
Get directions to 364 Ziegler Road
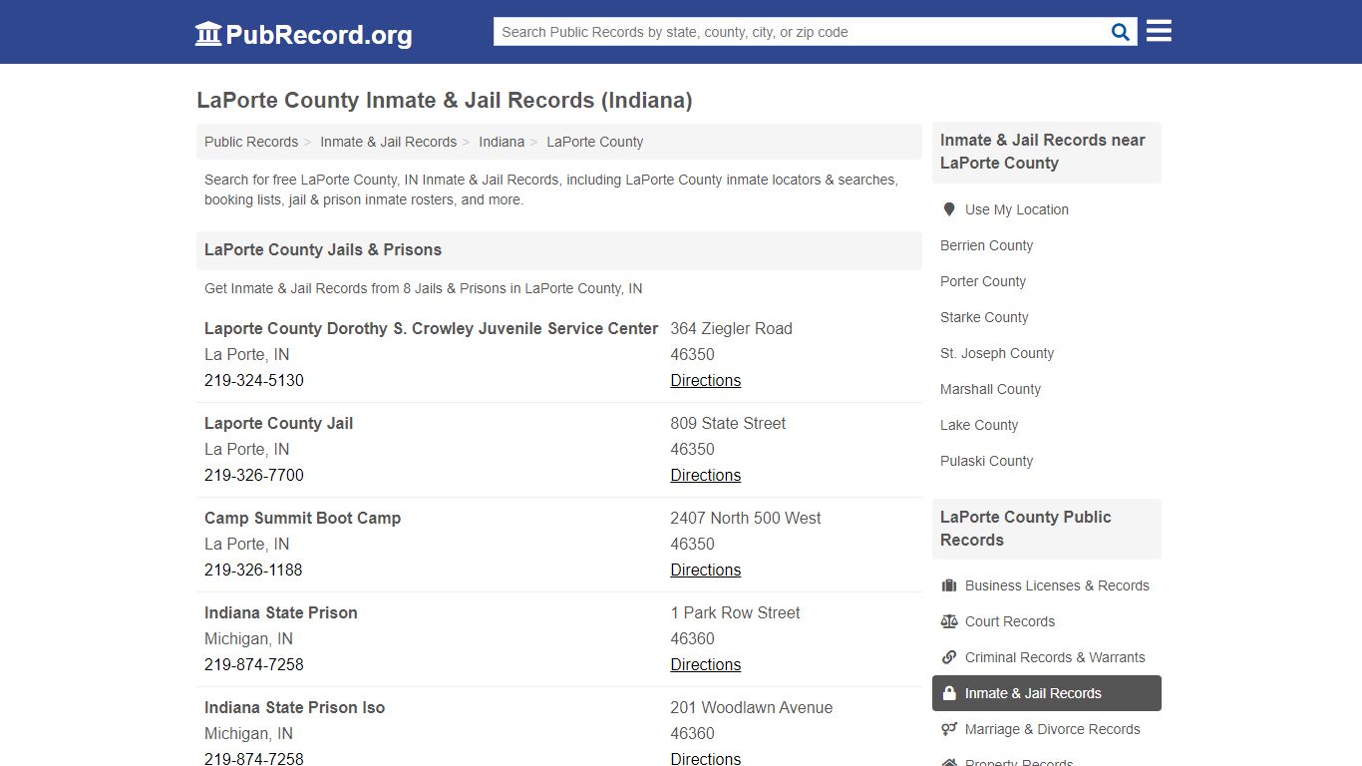[x=705, y=380]
